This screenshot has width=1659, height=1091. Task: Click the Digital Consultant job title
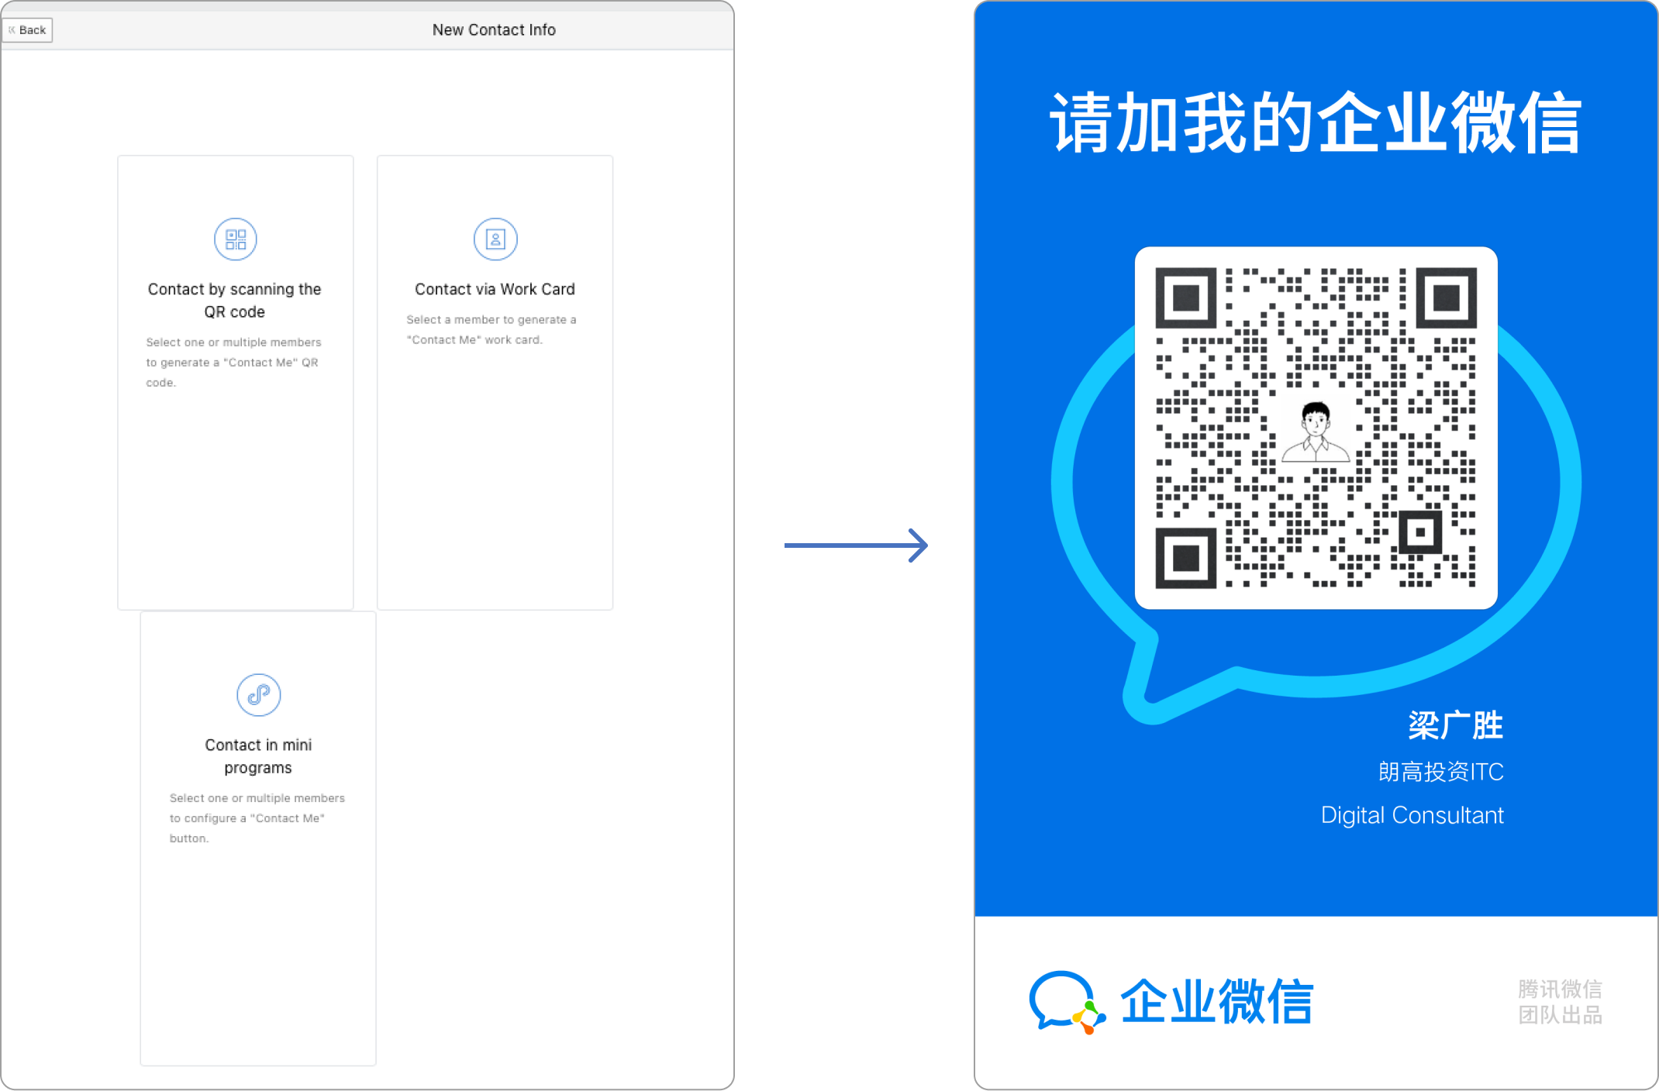(x=1412, y=815)
